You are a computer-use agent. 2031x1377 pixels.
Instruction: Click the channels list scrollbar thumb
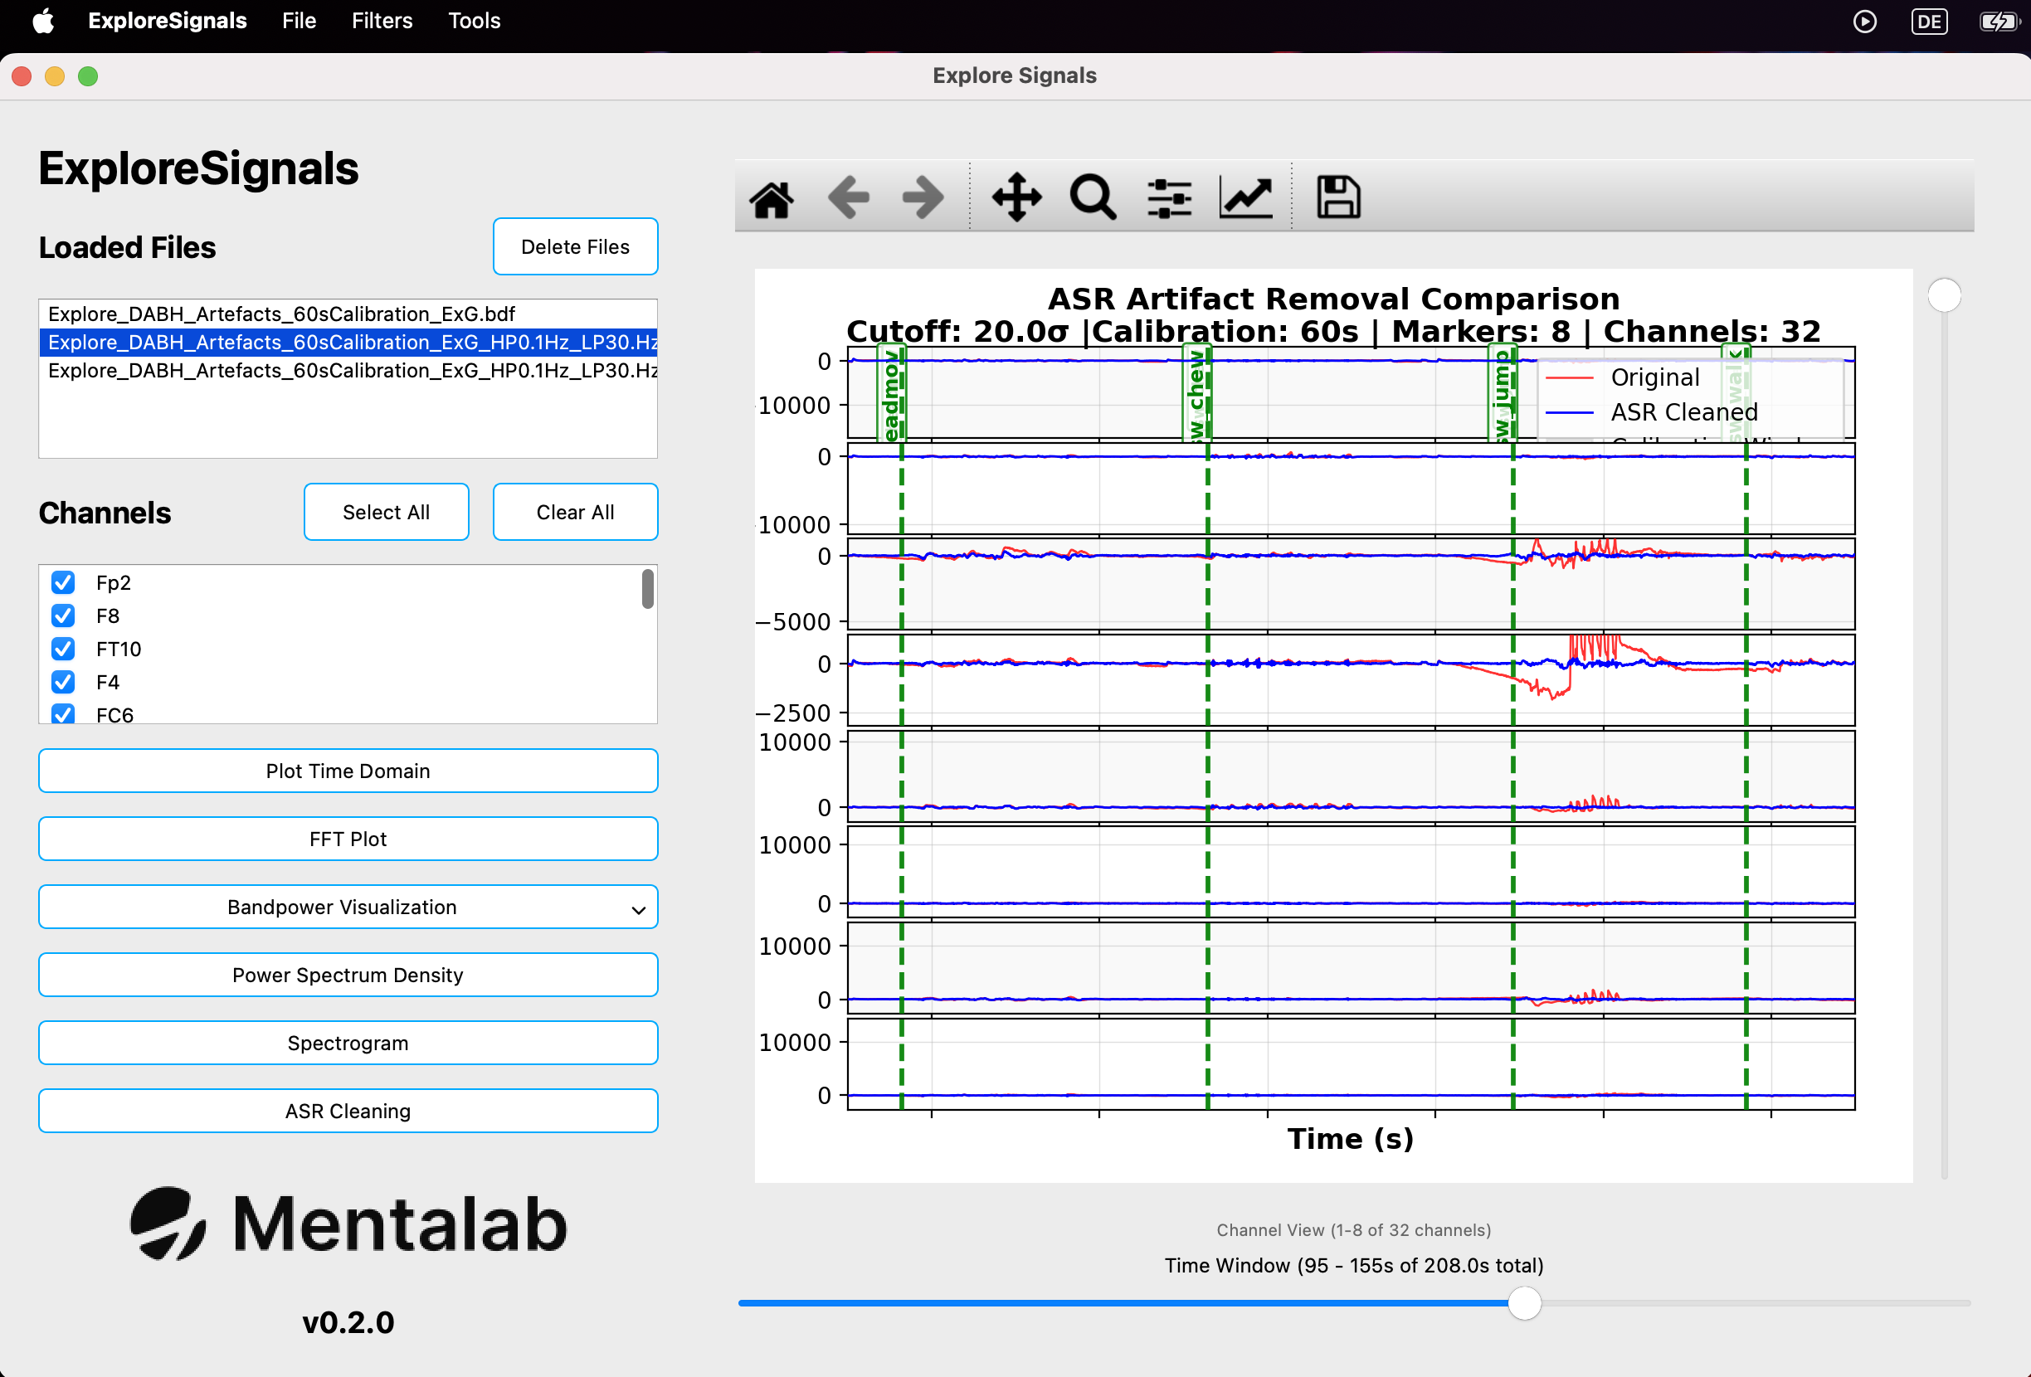[x=648, y=589]
